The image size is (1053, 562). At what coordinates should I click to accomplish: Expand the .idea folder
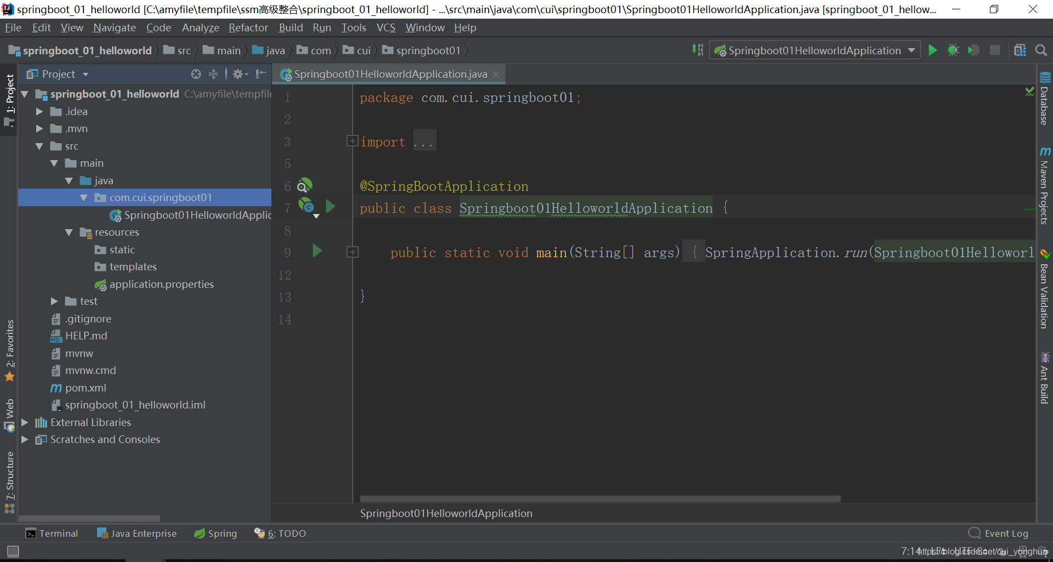(39, 112)
